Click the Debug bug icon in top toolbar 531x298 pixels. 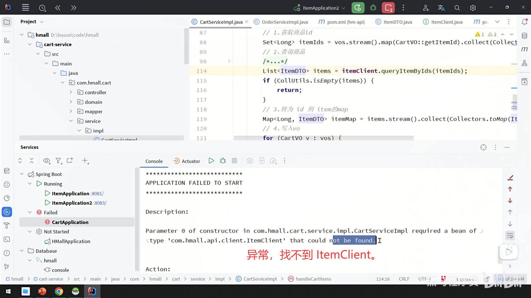click(x=373, y=8)
